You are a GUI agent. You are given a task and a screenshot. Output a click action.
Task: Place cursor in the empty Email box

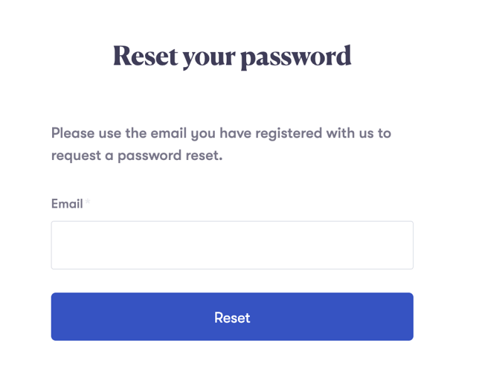[x=232, y=245]
